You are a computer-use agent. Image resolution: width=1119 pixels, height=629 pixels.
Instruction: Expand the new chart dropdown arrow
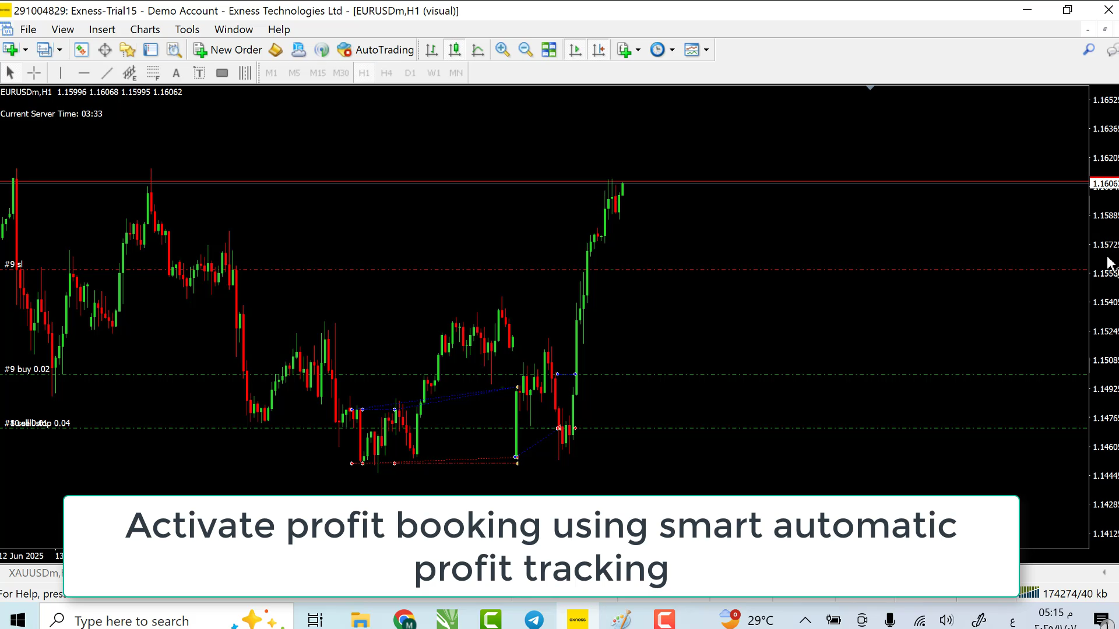point(25,50)
